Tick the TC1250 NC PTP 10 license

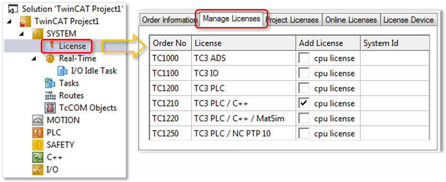[x=304, y=133]
